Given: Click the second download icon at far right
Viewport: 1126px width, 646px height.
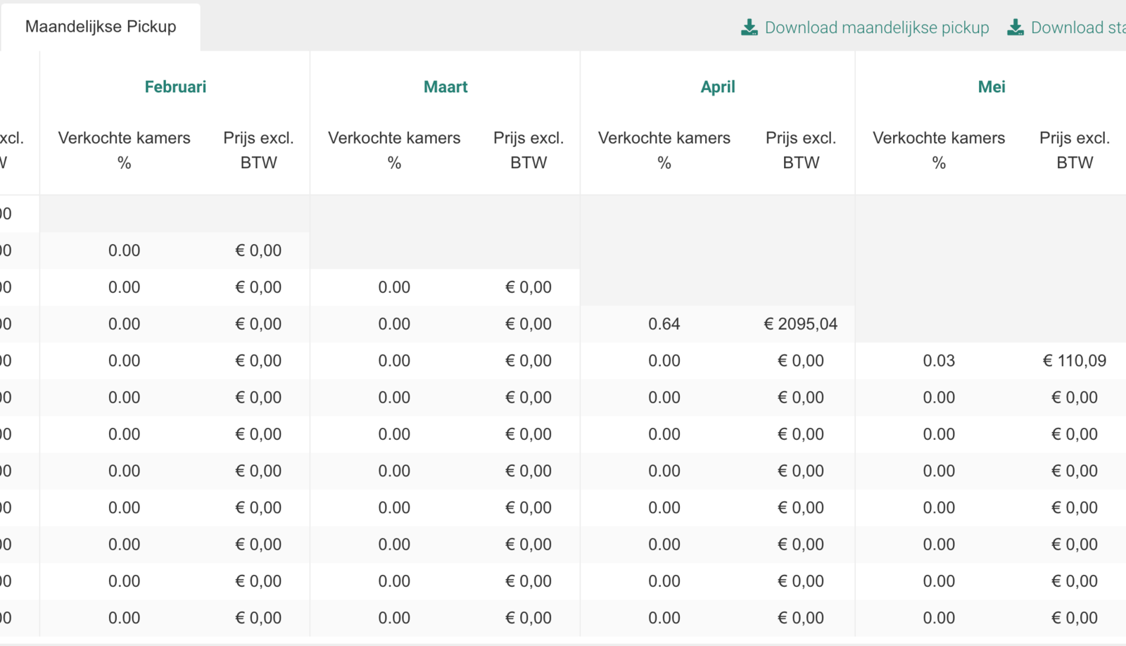Looking at the screenshot, I should pos(1016,27).
